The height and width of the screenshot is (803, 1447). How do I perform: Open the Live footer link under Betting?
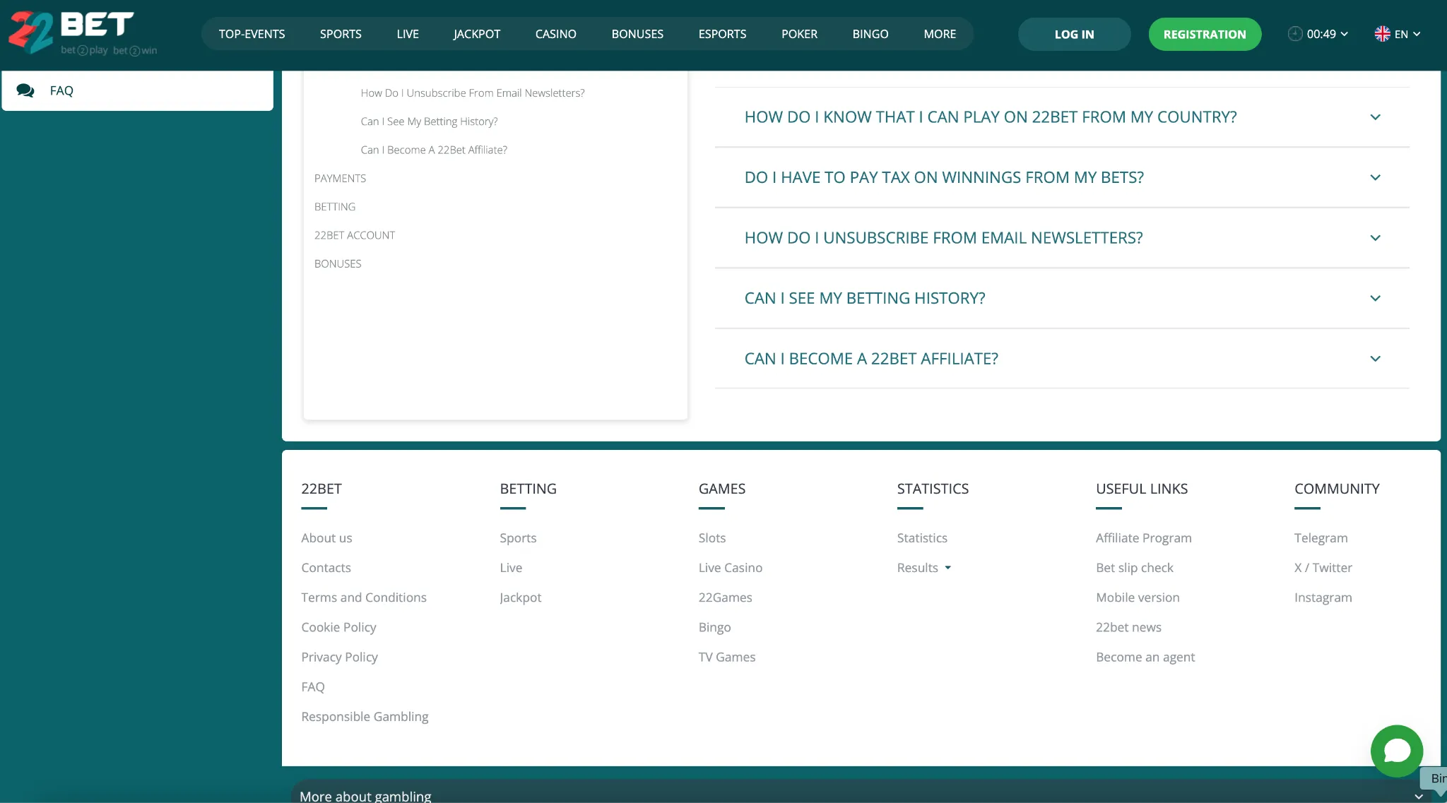pyautogui.click(x=511, y=568)
